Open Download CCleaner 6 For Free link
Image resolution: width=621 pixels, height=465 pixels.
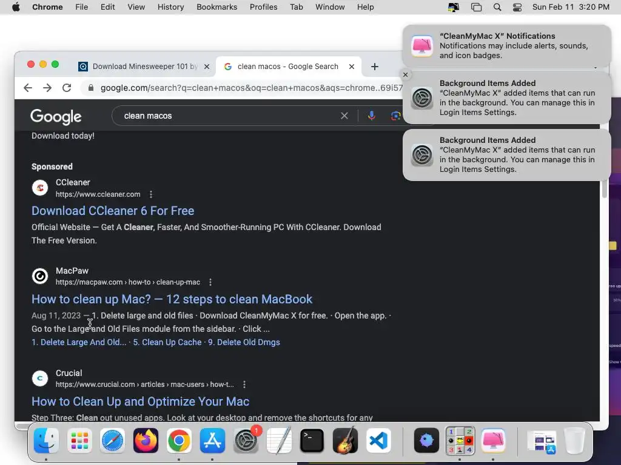pyautogui.click(x=113, y=211)
